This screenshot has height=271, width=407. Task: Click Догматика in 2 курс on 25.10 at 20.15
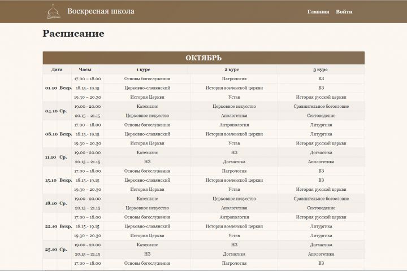click(234, 254)
